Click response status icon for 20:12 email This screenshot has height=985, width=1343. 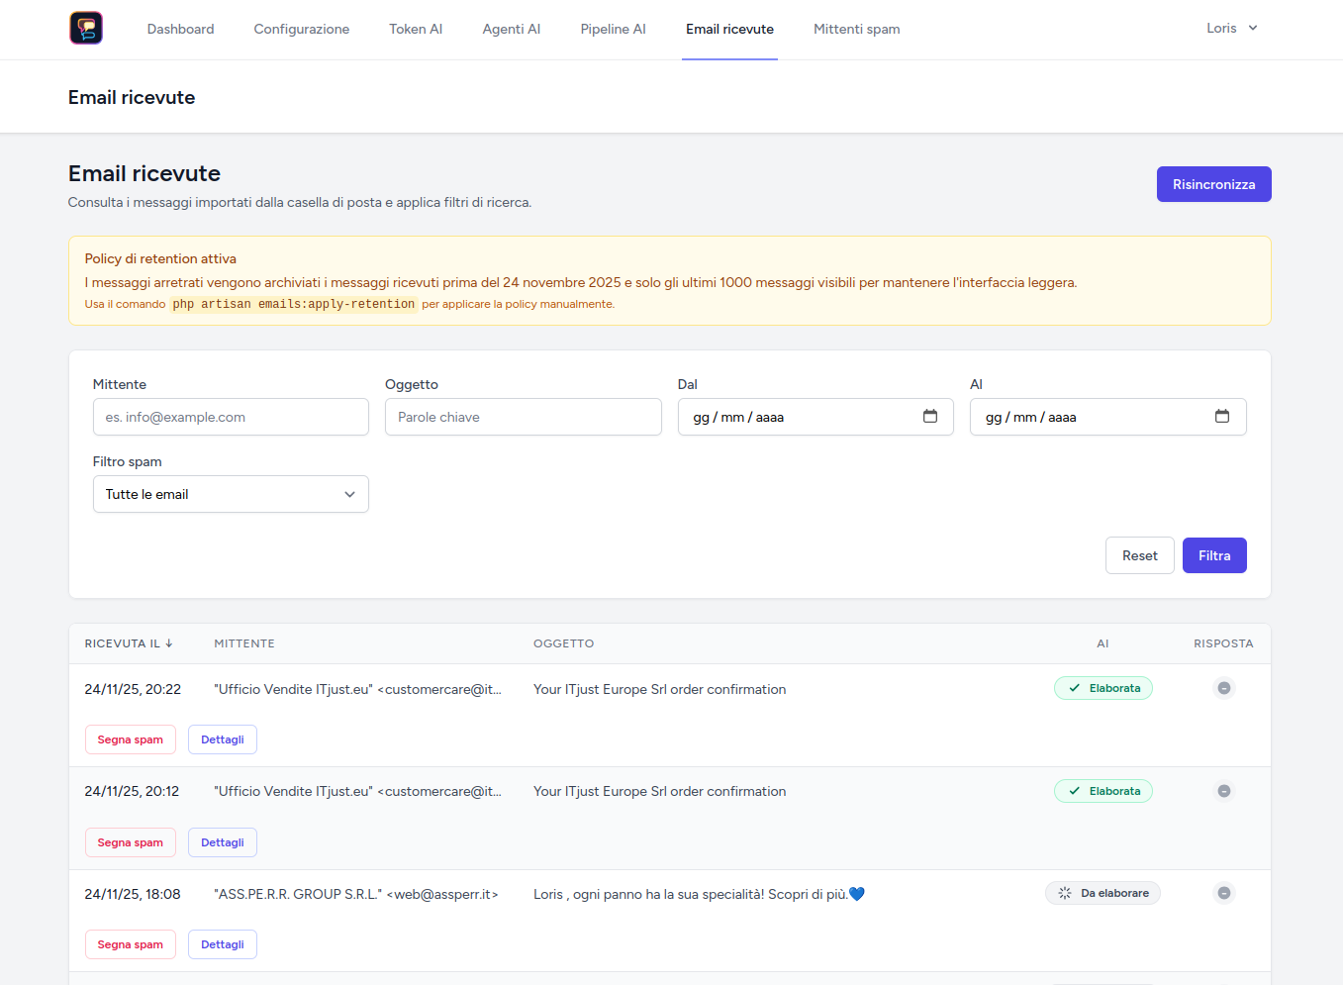(x=1223, y=791)
